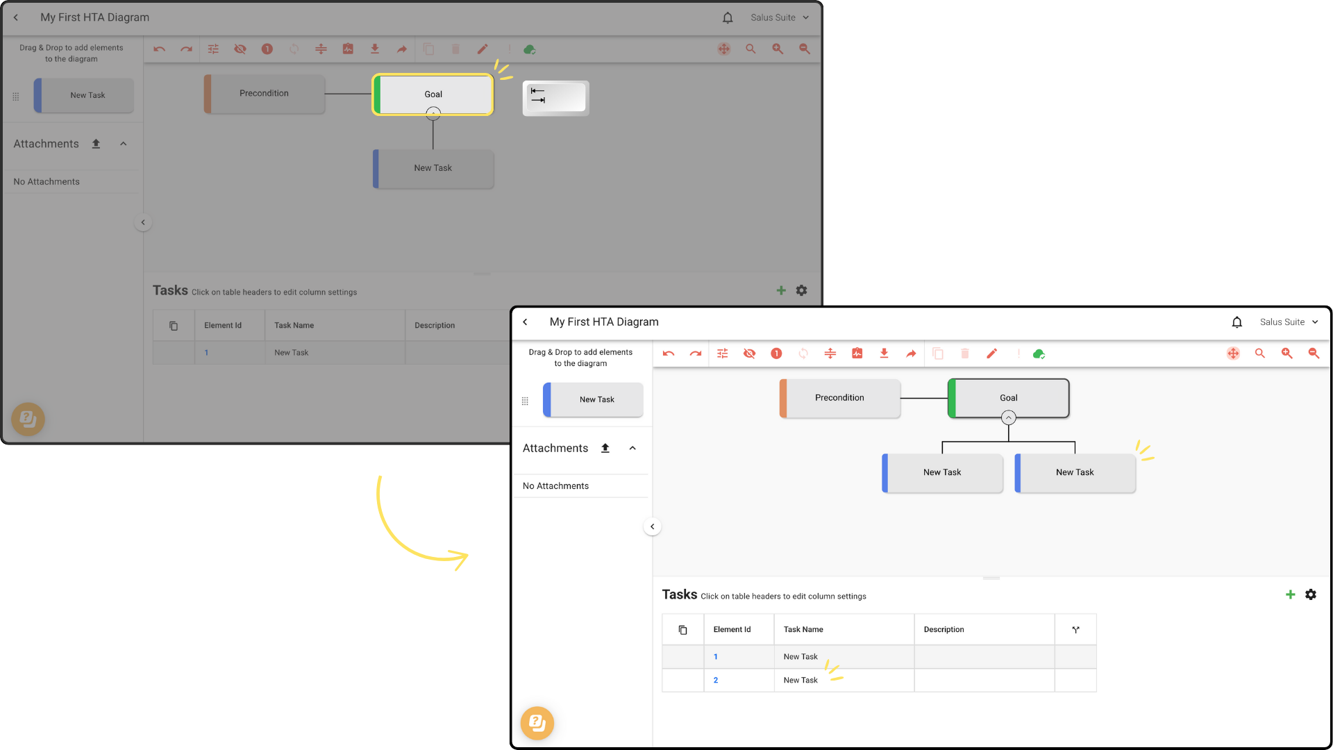Click the zoom-in magnifier in the foreground toolbar
The image size is (1333, 750).
click(1286, 353)
